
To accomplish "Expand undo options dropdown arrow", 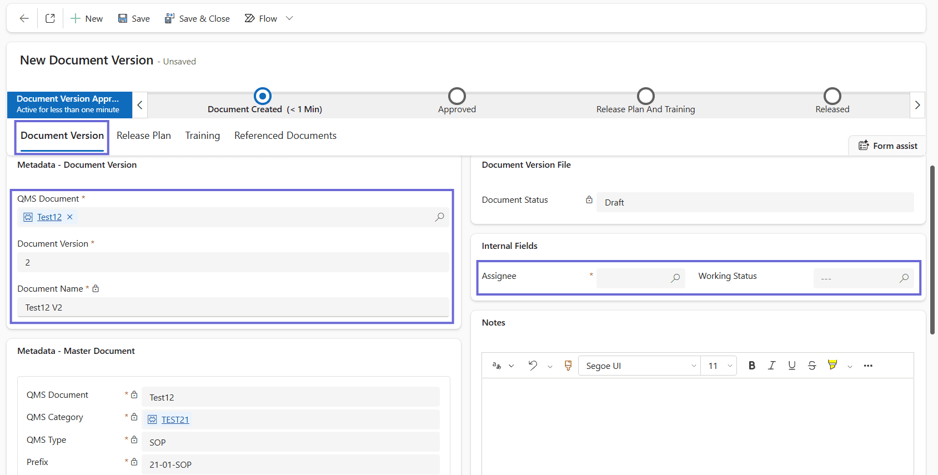I will pyautogui.click(x=550, y=366).
